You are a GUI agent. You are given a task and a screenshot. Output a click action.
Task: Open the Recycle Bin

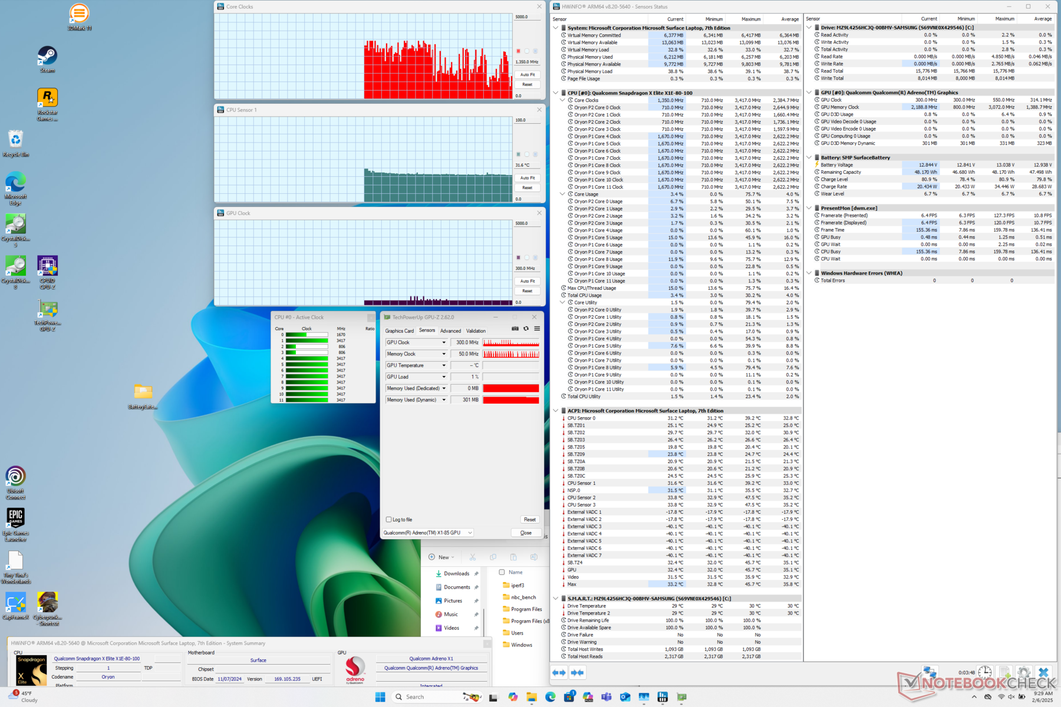[x=15, y=143]
